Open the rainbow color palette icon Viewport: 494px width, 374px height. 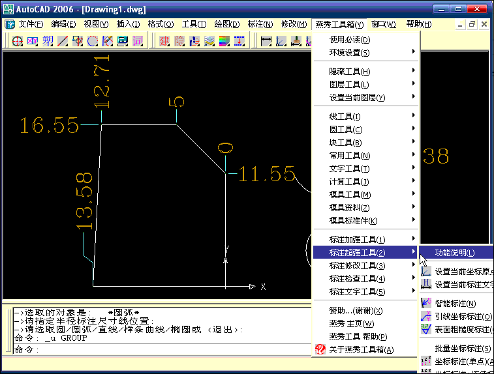[224, 41]
